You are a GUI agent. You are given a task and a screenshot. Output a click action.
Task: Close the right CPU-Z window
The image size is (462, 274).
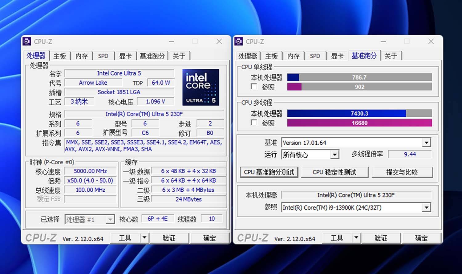click(431, 41)
